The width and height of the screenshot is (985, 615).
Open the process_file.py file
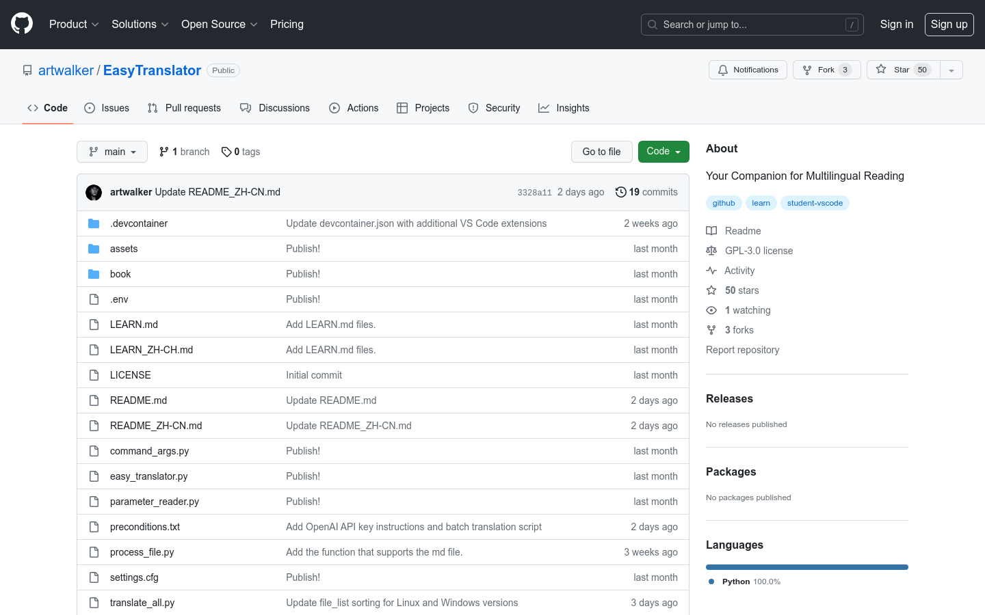click(x=142, y=552)
